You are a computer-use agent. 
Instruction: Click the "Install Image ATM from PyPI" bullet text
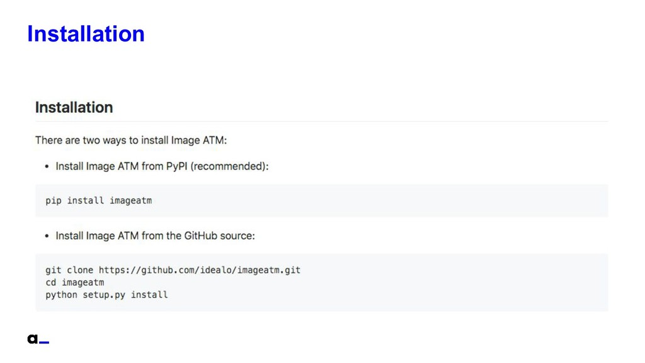pyautogui.click(x=162, y=166)
